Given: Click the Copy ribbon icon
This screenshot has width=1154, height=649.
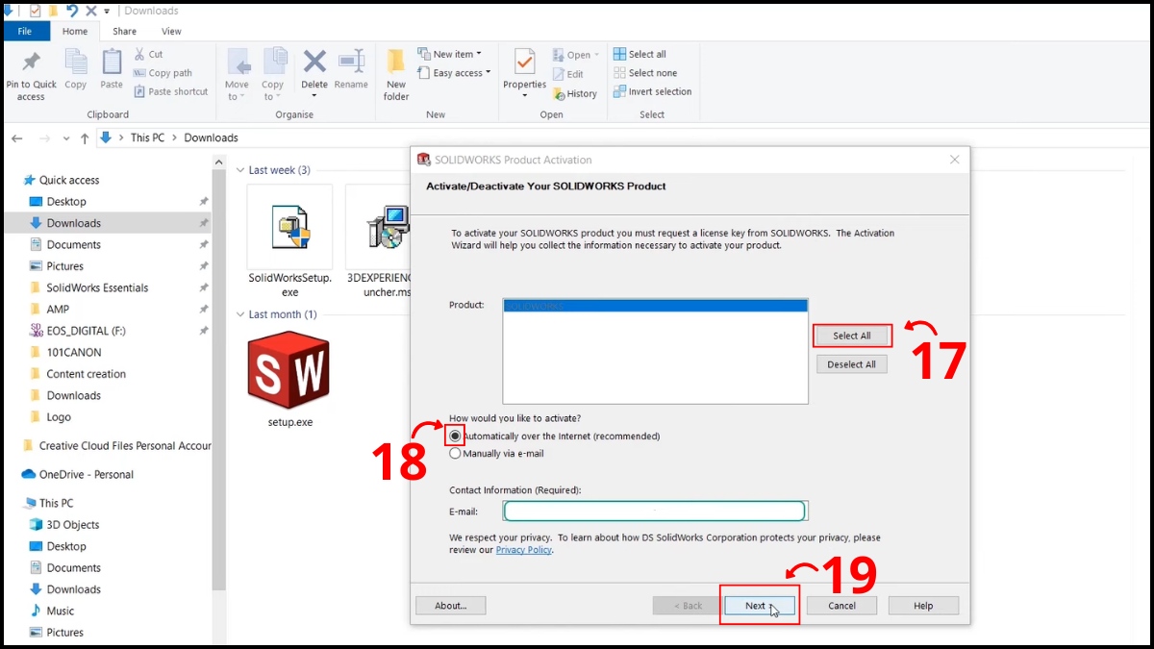Looking at the screenshot, I should coord(76,62).
